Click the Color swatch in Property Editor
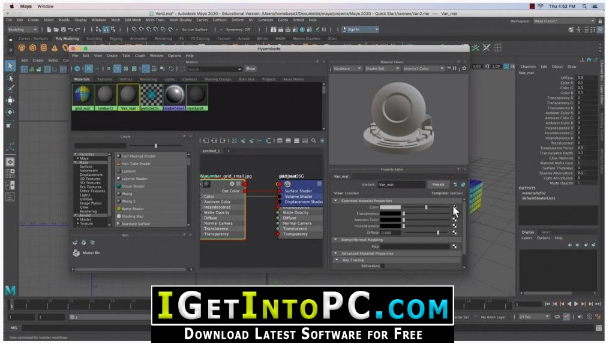606x343 pixels. click(391, 207)
